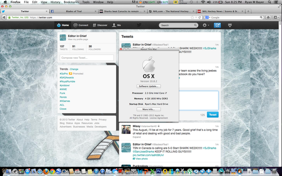Open the #XGames trend
The image size is (282, 176).
[x=65, y=101]
